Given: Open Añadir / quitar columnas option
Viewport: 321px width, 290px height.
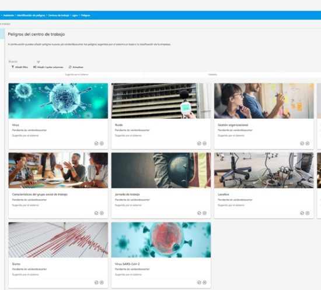Looking at the screenshot, I should [48, 67].
